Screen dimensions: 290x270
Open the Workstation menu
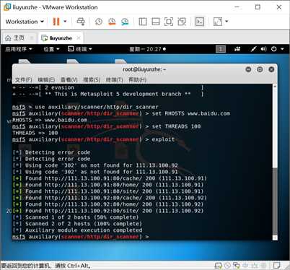(25, 22)
